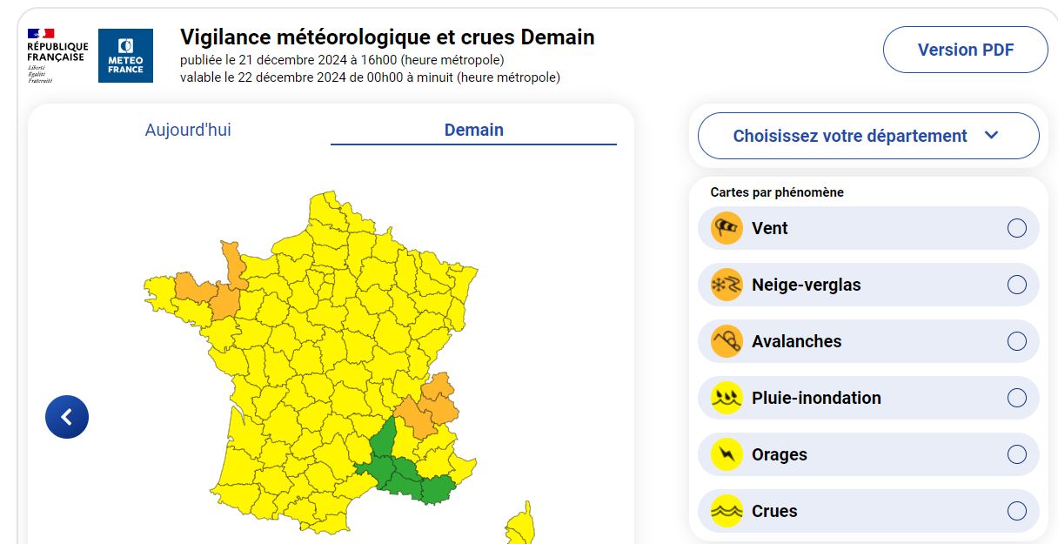Viewport: 1058px width, 544px height.
Task: Select the Vent radio button
Action: coord(1017,228)
